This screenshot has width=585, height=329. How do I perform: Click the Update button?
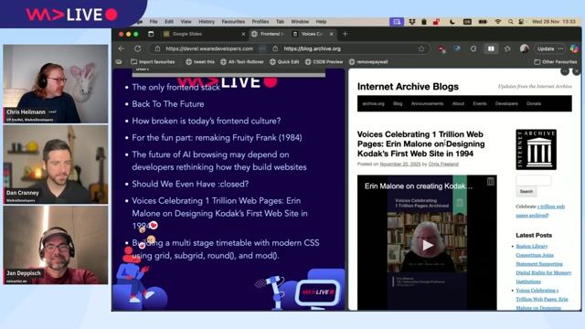(546, 48)
